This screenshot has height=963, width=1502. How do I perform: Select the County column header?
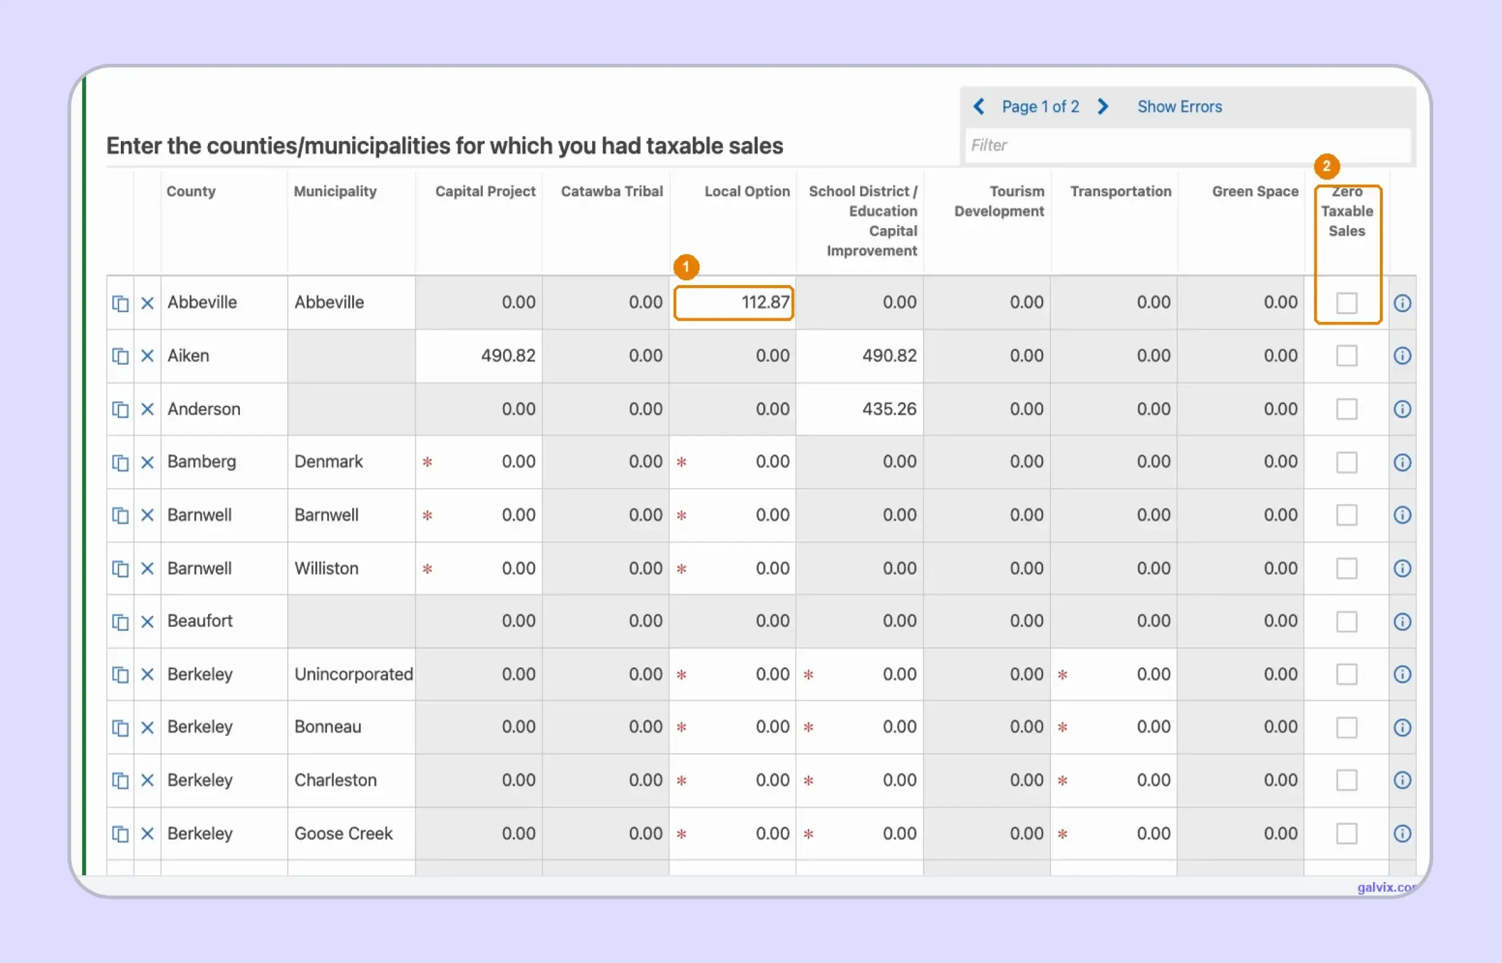tap(191, 191)
